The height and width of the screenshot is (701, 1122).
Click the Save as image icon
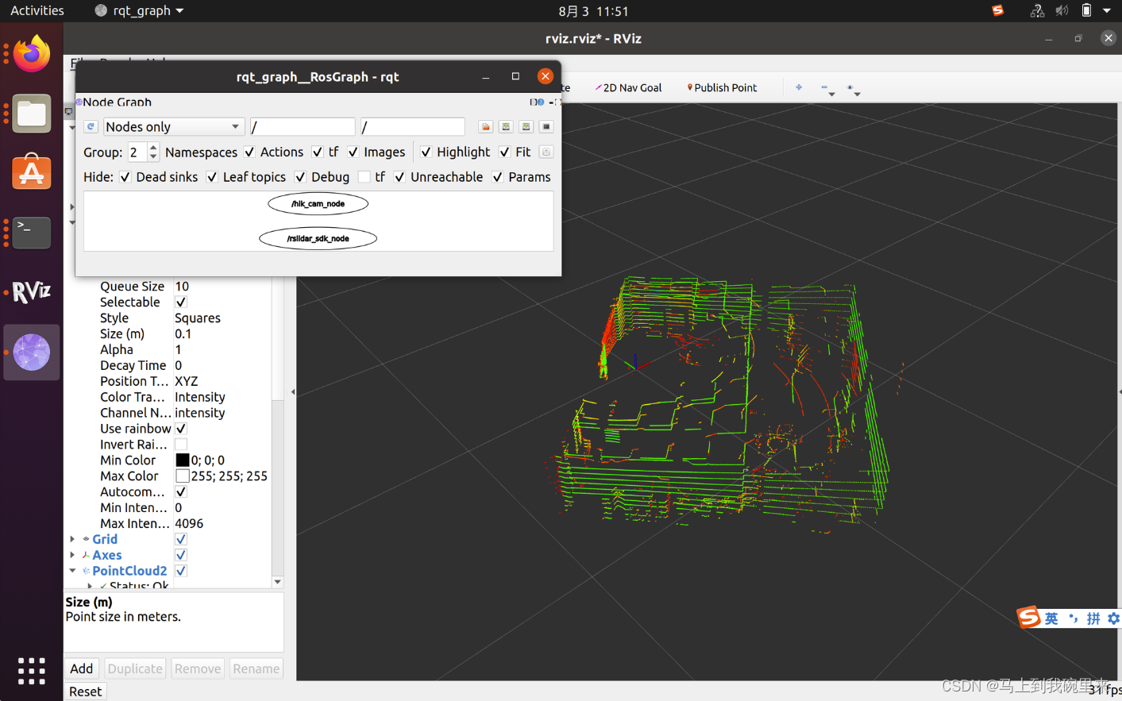(x=546, y=127)
